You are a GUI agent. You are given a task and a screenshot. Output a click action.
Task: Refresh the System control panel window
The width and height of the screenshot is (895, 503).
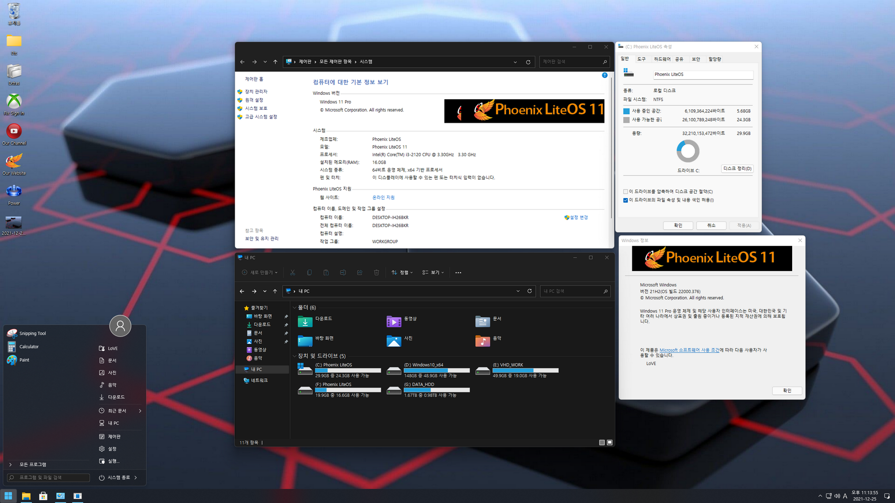tap(528, 62)
